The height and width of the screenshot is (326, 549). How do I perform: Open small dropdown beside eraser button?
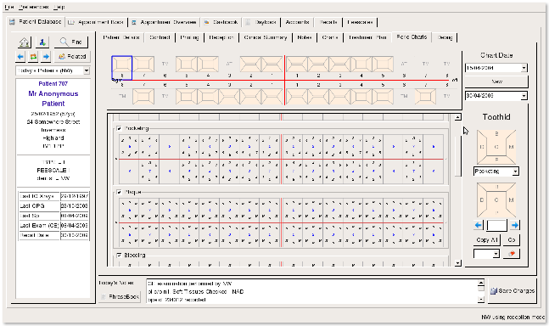click(x=496, y=254)
